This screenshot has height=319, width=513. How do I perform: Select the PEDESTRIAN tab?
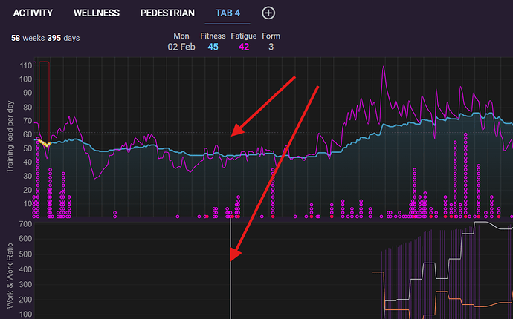[x=167, y=13]
